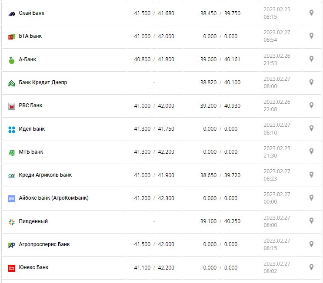Open Айбокс Банк (АгроКомБанк) link
Screen dimensions: 323x283
pos(53,198)
